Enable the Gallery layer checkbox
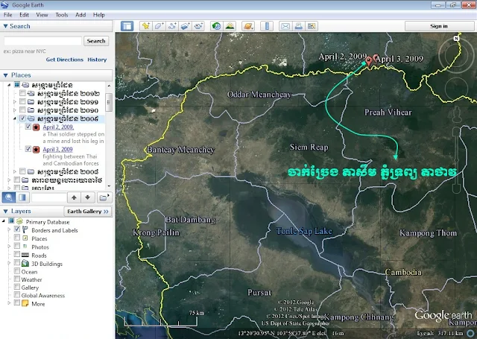The image size is (477, 339). [17, 287]
